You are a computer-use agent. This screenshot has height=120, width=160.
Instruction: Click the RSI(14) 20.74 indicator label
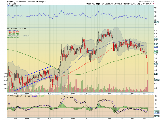15,6
